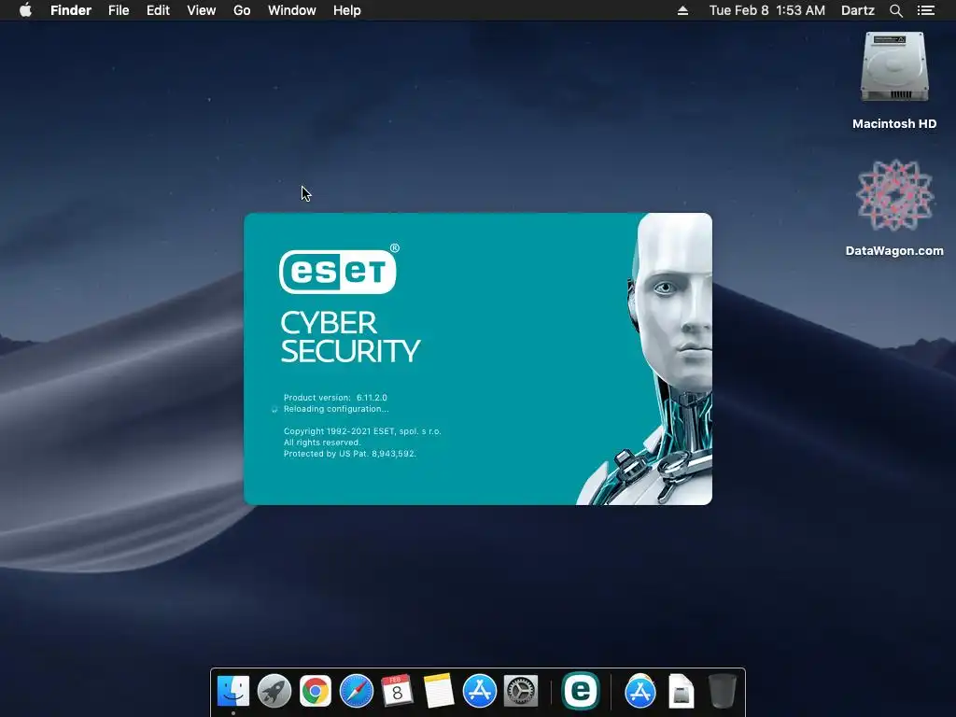This screenshot has height=717, width=956.
Task: Click the DataWagon.com label
Action: point(894,250)
